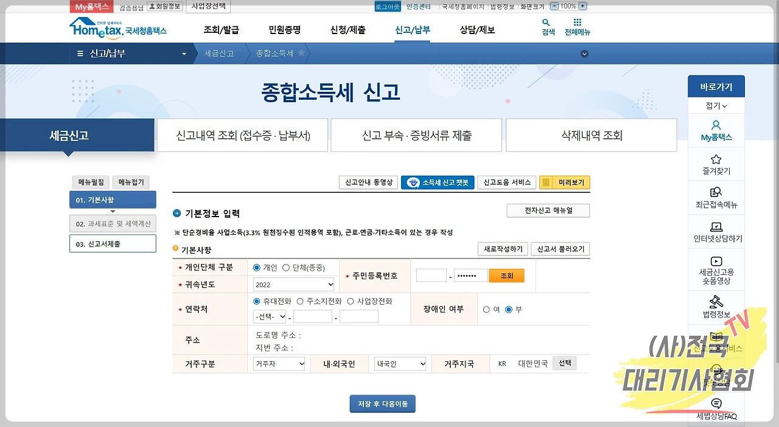Click the 메뉴접기 button
Screen dimensions: 779x427
coord(131,182)
